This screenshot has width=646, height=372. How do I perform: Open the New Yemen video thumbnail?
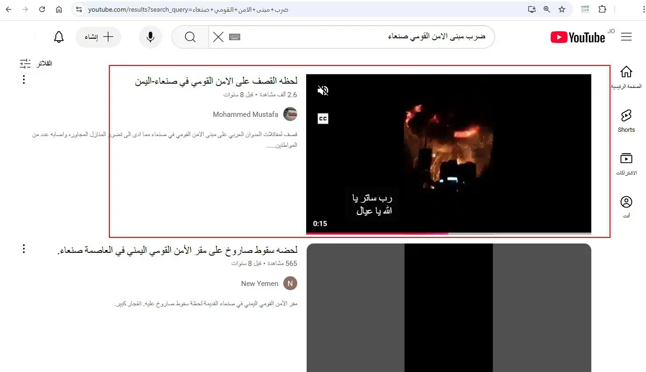click(449, 308)
